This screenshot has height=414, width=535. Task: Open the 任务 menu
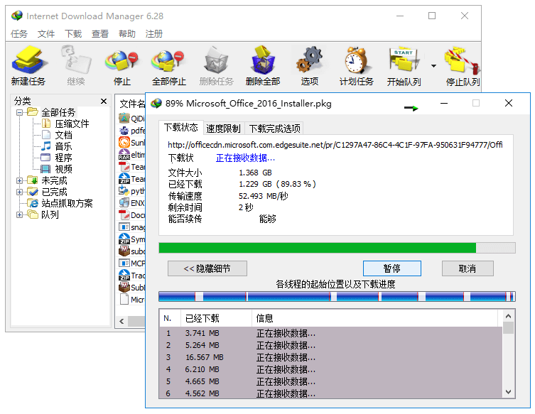coord(18,34)
